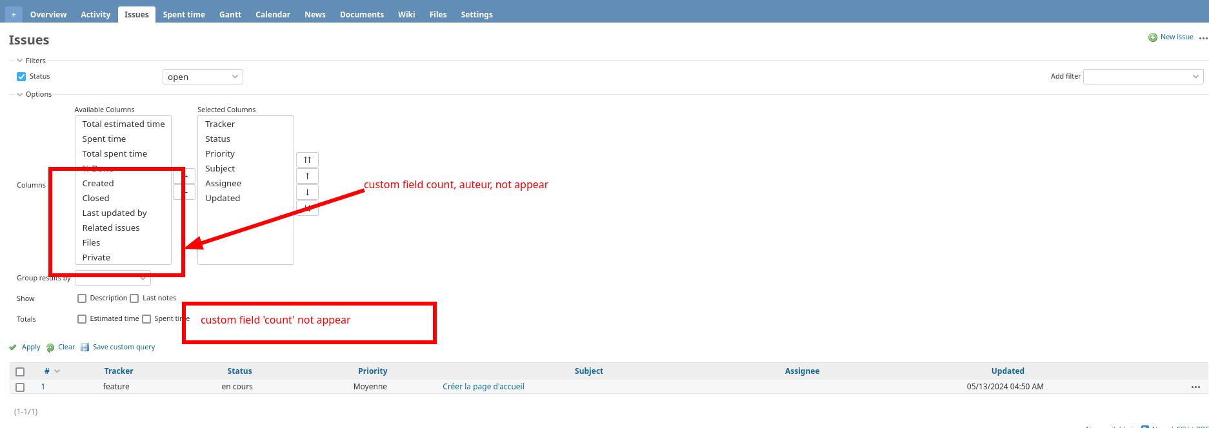The image size is (1209, 428).
Task: Collapse the Options section
Action: 34,94
